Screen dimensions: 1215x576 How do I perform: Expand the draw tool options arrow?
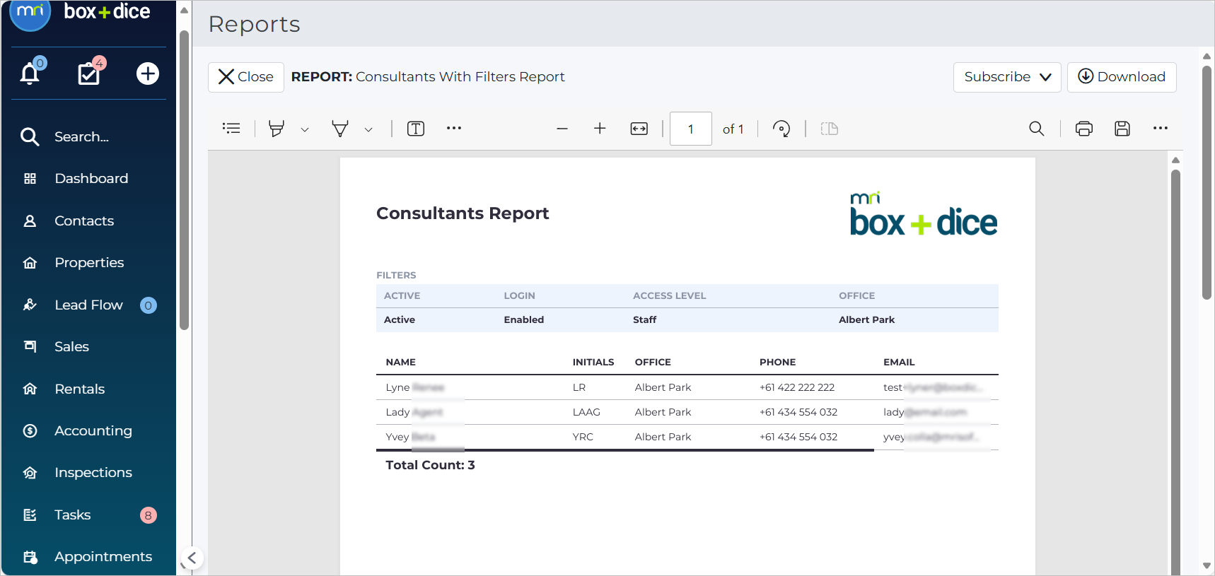(368, 129)
